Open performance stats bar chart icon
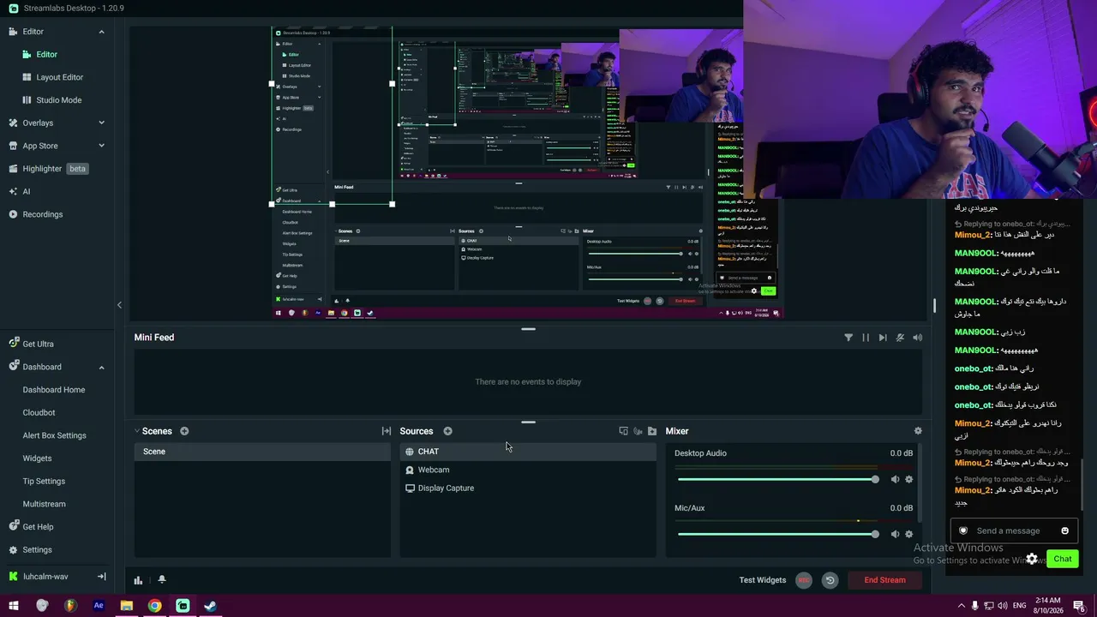The image size is (1097, 617). click(x=138, y=580)
